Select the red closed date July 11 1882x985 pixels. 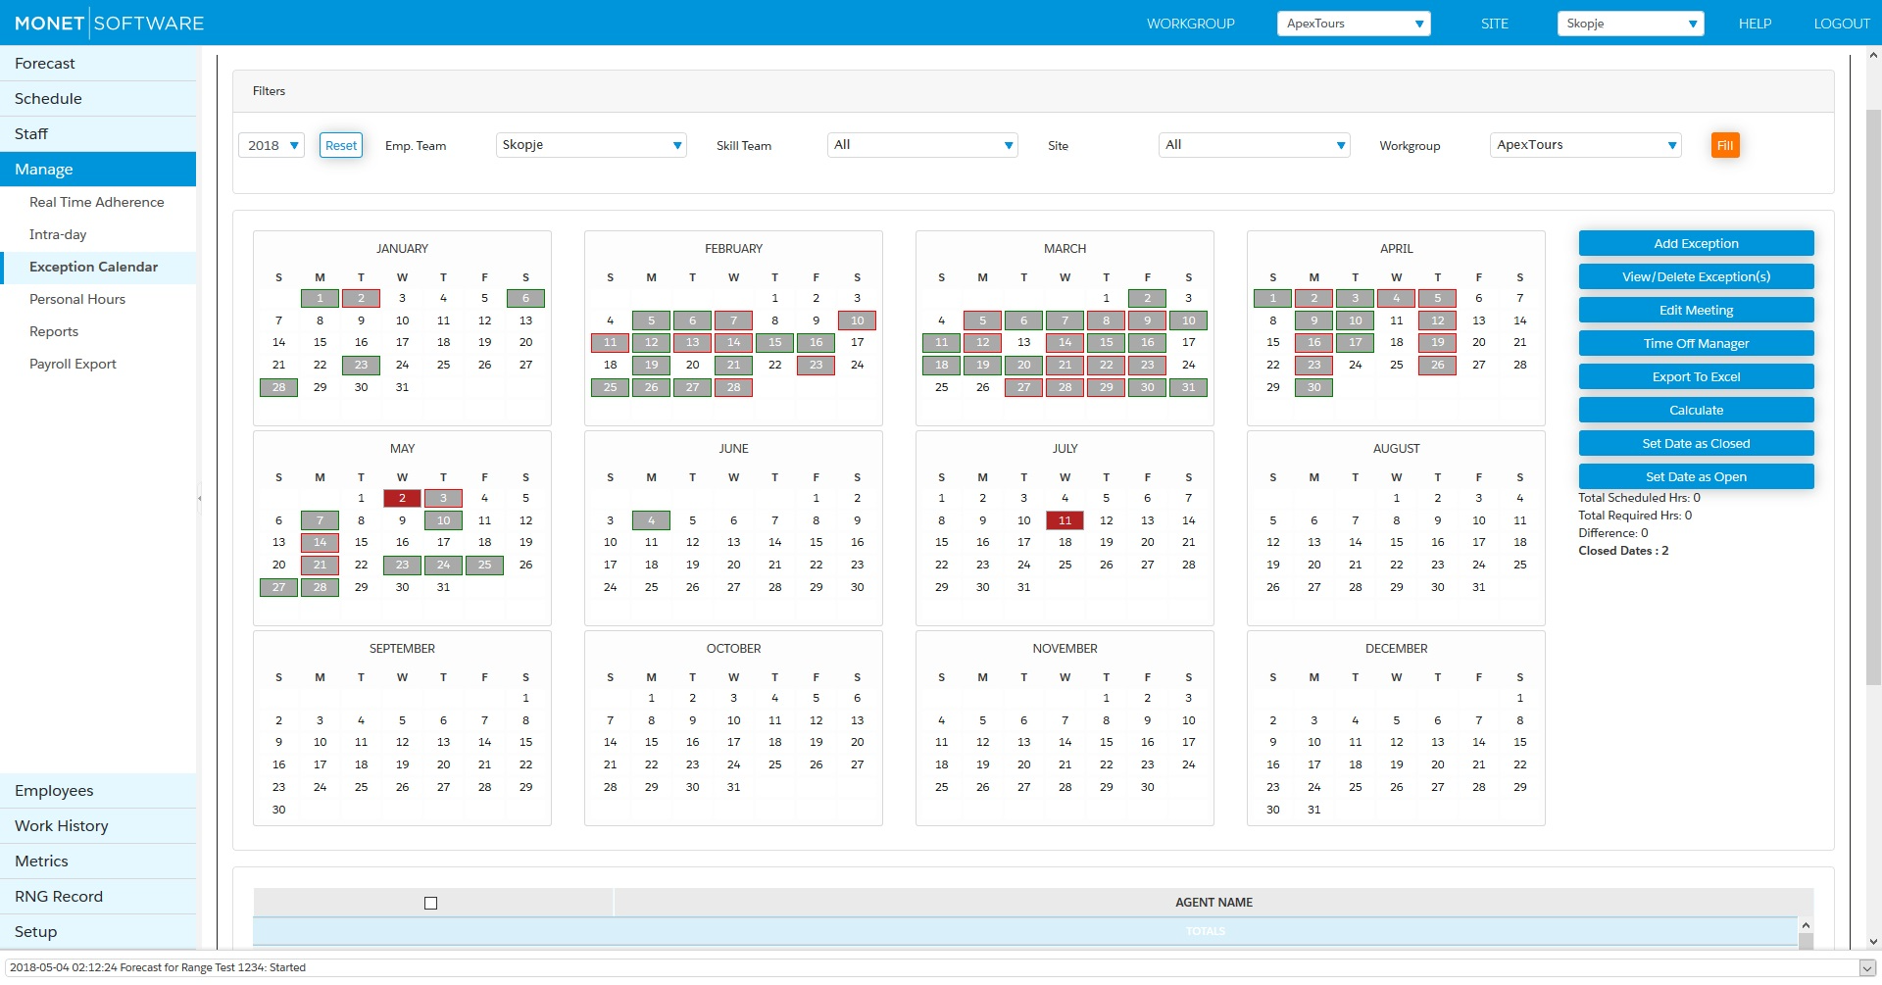click(1065, 520)
